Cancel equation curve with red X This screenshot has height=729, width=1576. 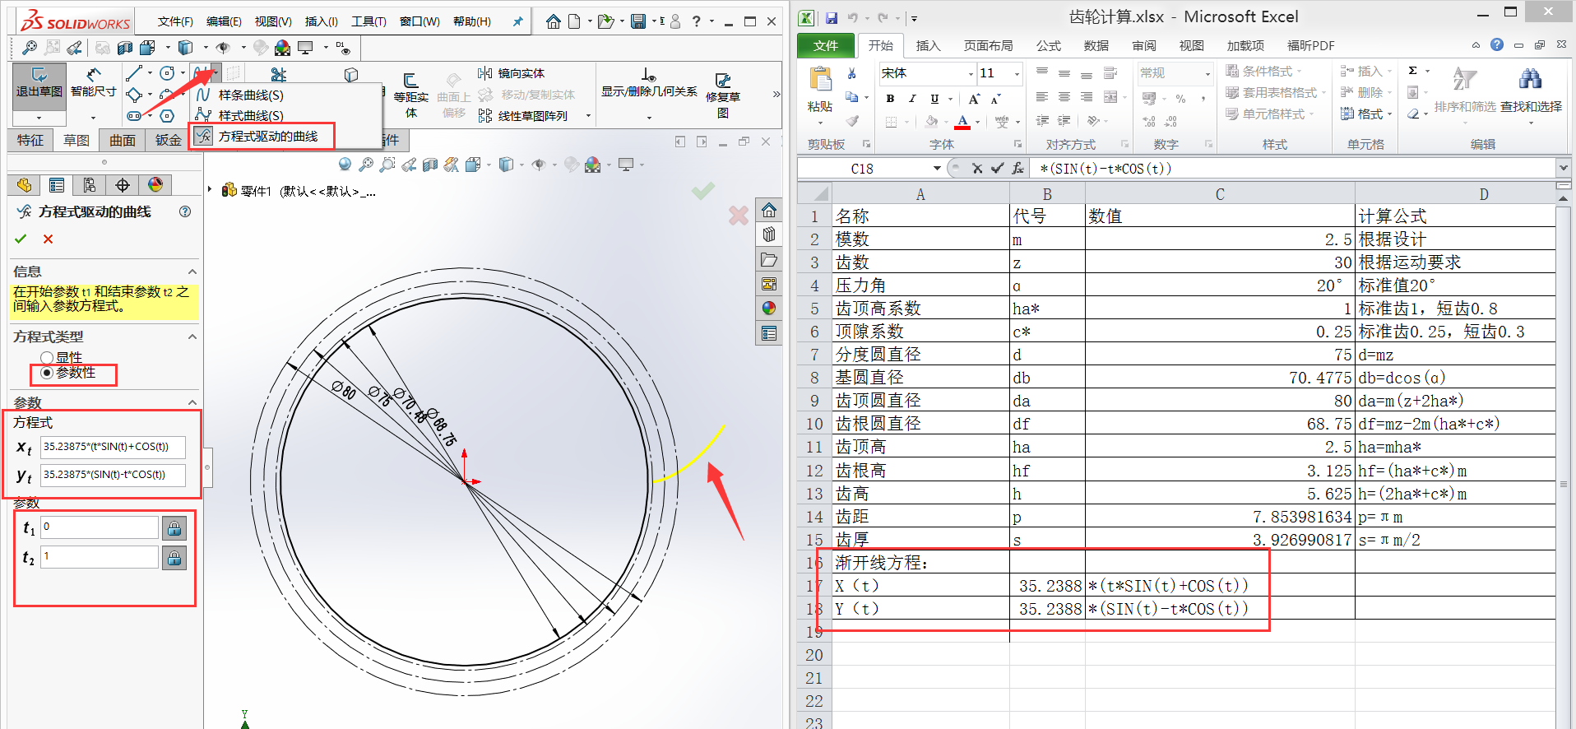[48, 239]
